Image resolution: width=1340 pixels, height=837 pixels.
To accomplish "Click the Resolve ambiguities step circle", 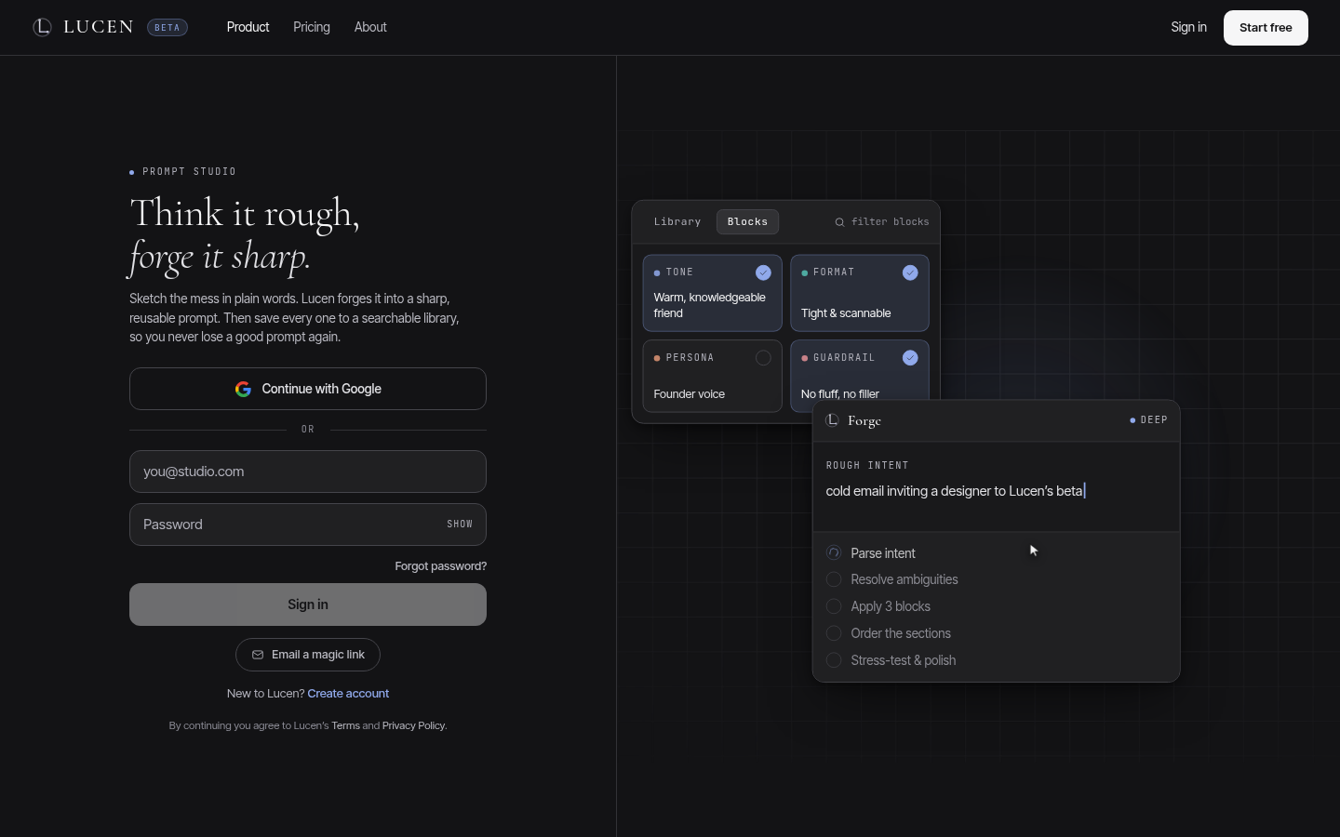I will 834,579.
